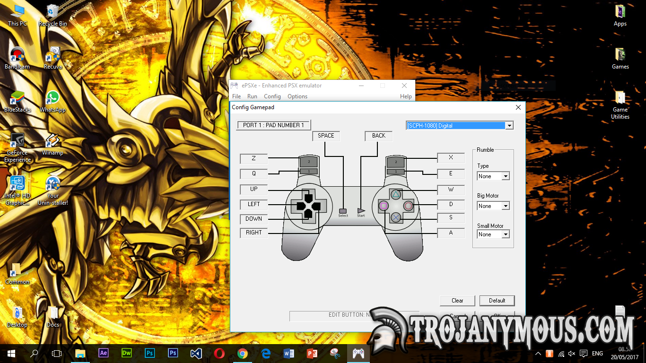The height and width of the screenshot is (363, 646).
Task: Click the D-pad on the controller diagram
Action: pyautogui.click(x=310, y=206)
